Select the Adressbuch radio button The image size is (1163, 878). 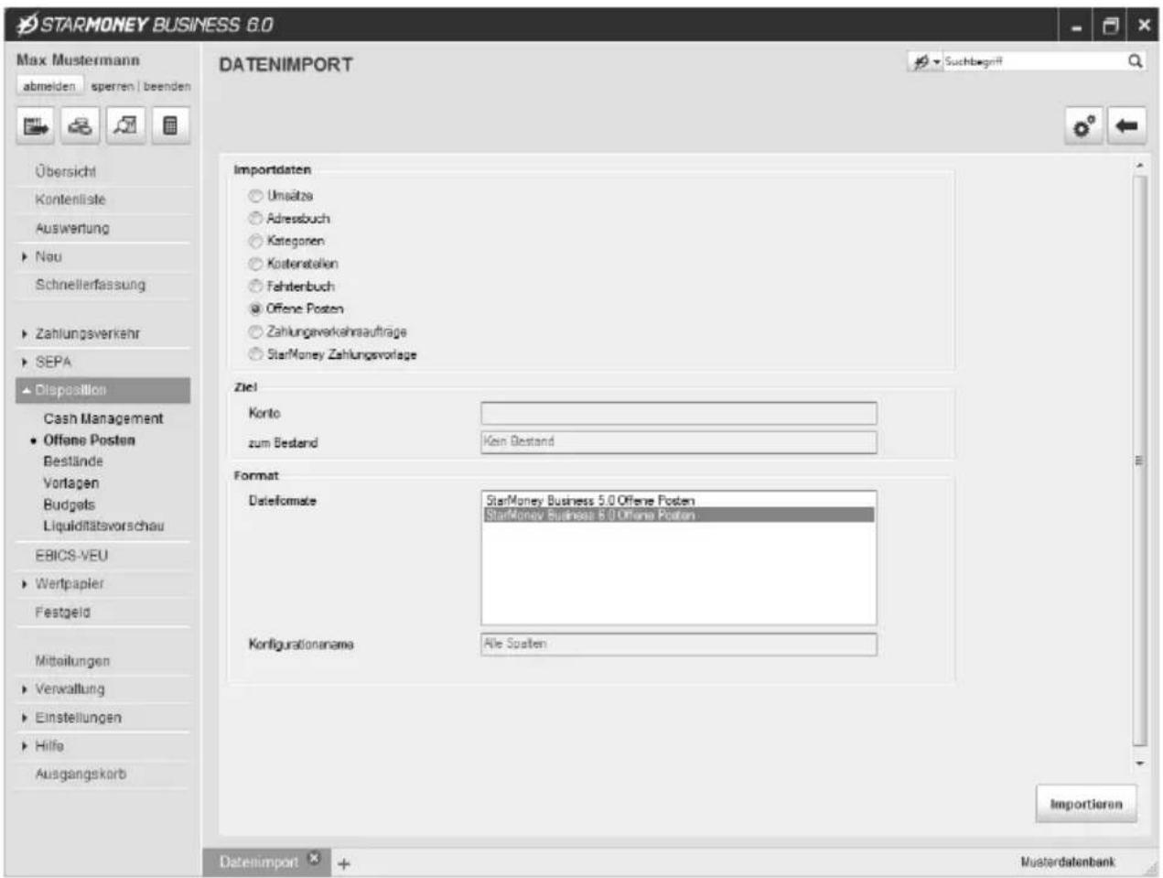click(255, 218)
